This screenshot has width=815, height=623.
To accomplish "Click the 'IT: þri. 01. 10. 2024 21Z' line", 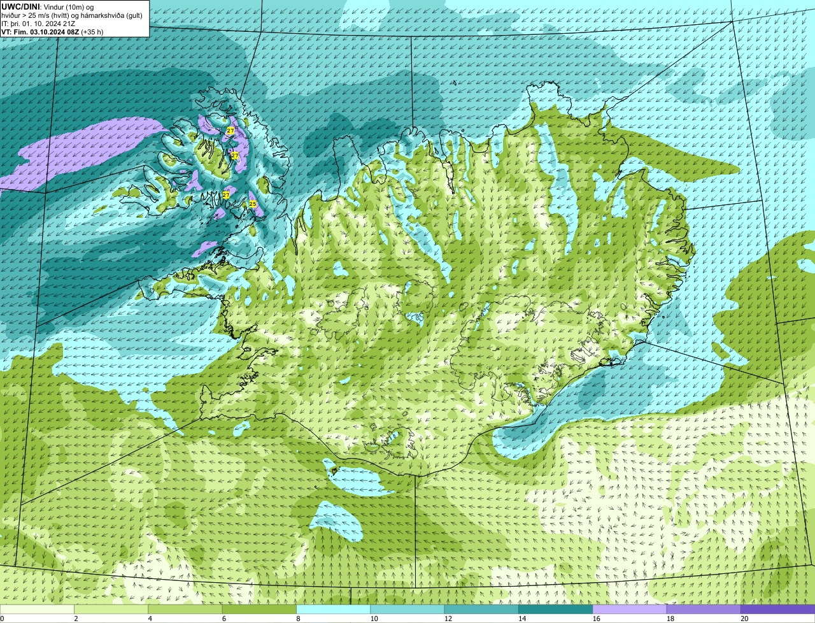I will [x=39, y=23].
